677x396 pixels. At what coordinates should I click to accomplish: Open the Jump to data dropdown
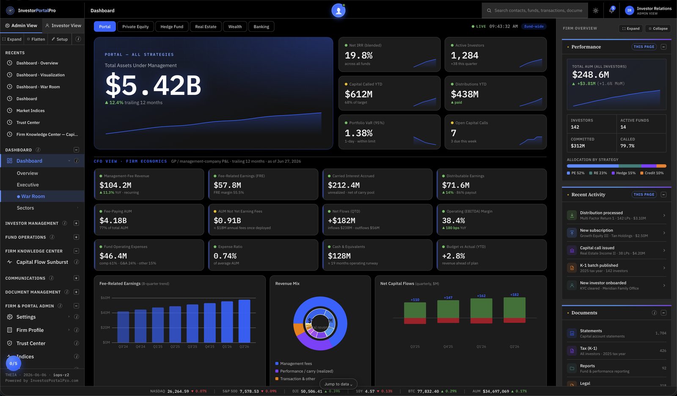click(338, 384)
